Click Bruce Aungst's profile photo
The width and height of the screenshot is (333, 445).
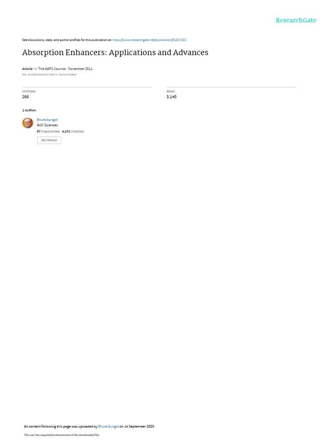point(28,123)
